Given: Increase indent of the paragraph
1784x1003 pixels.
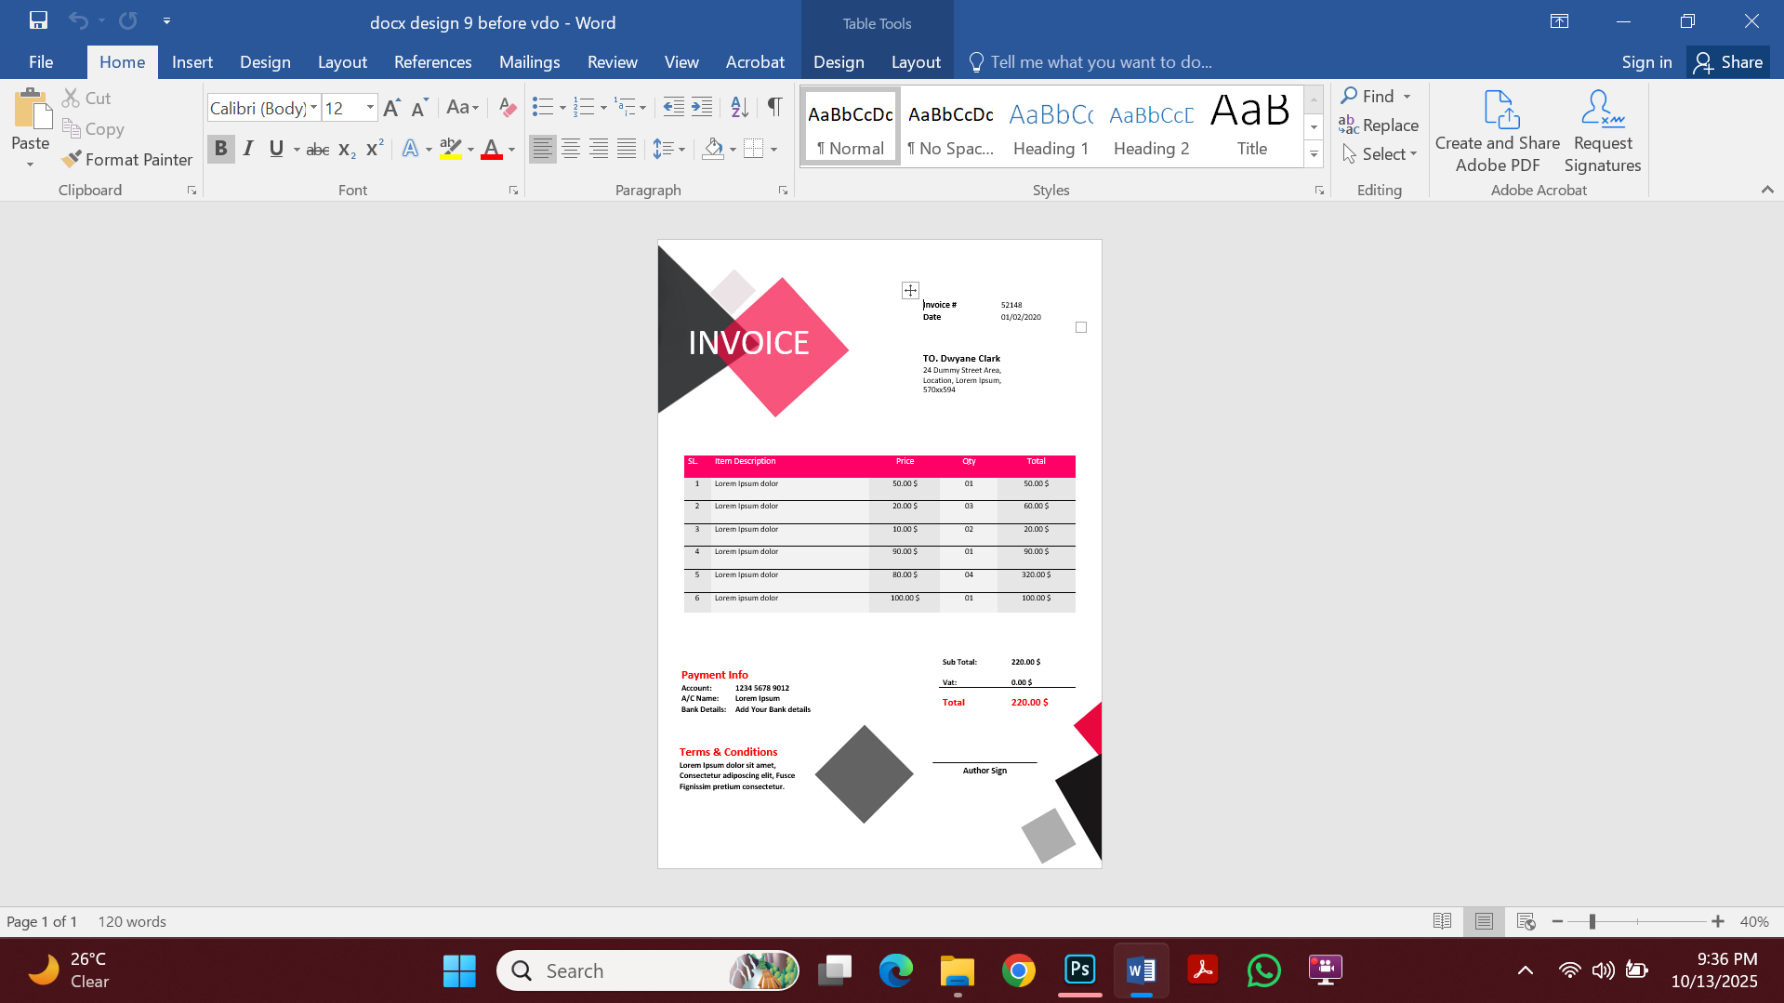Looking at the screenshot, I should pyautogui.click(x=700, y=107).
